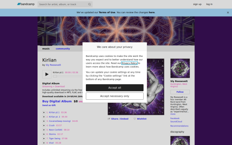Click the Share / Embed link
The image size is (232, 145).
click(120, 119)
